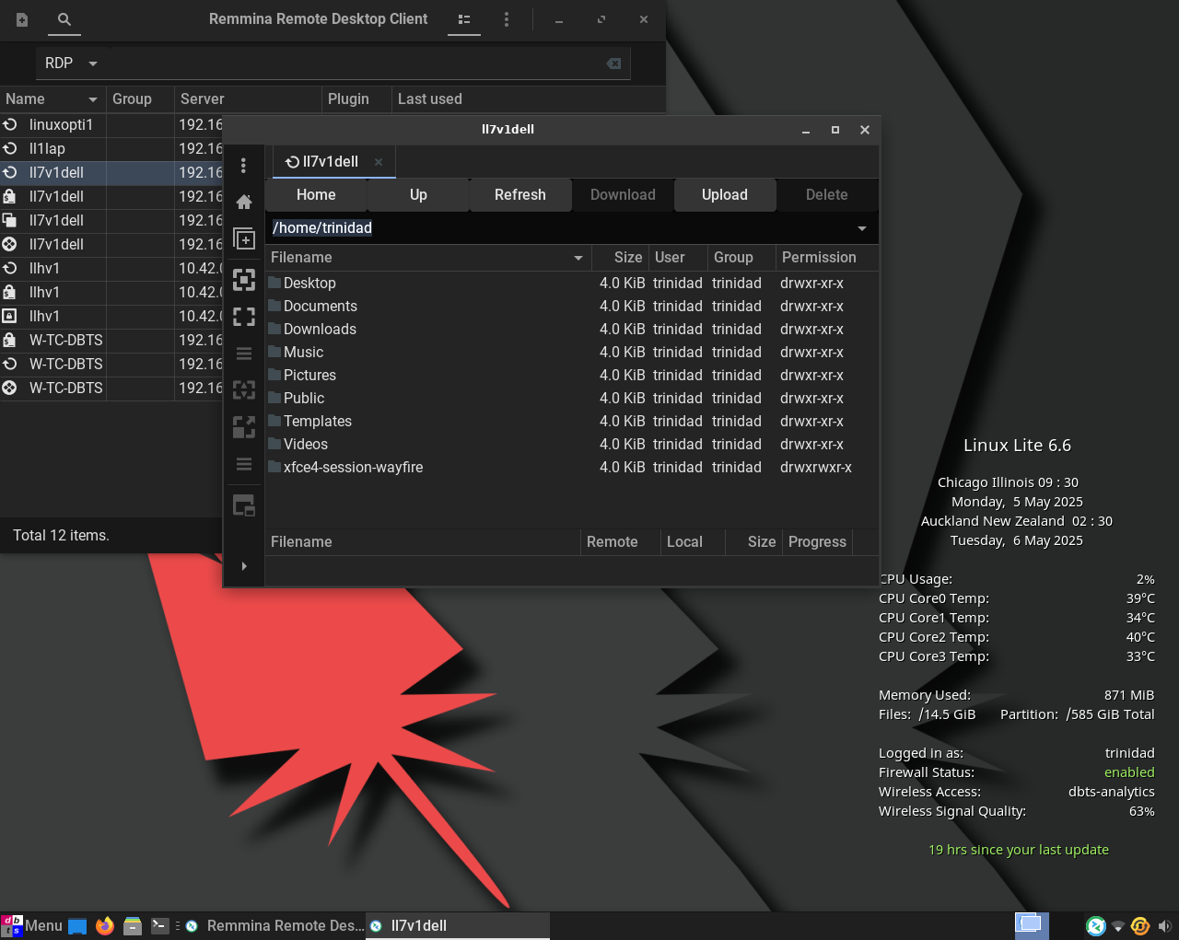Viewport: 1179px width, 940px height.
Task: Toggle the dynamic resolution icon in sidebar
Action: [x=244, y=390]
